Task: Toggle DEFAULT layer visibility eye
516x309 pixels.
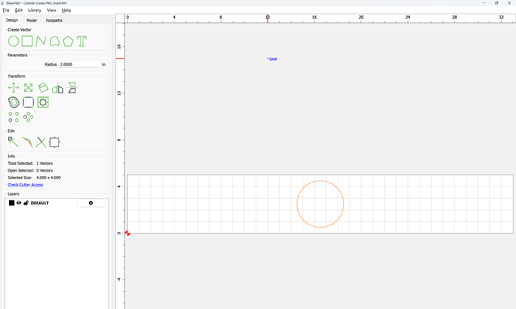Action: point(19,203)
